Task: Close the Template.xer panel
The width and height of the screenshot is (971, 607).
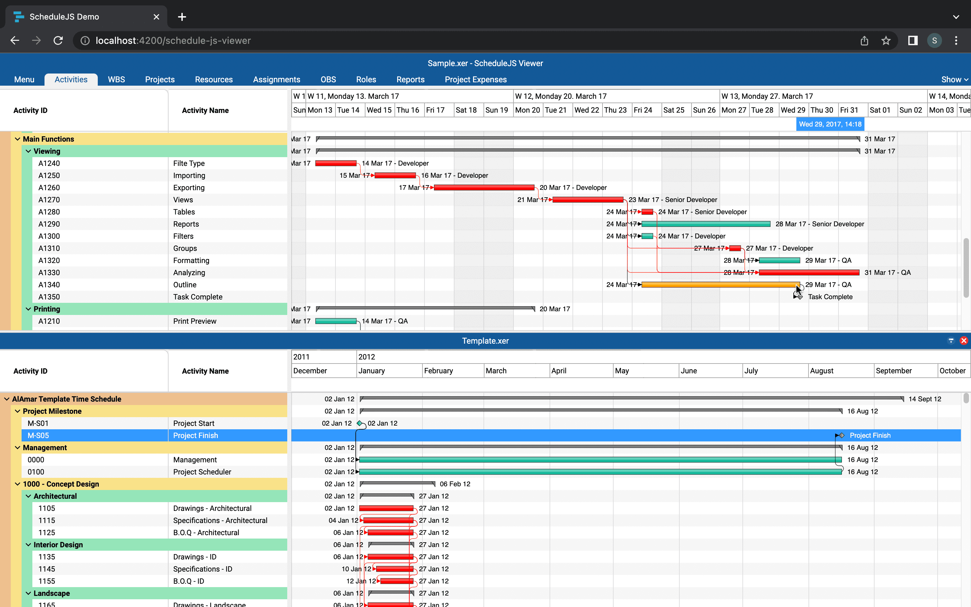Action: (x=964, y=341)
